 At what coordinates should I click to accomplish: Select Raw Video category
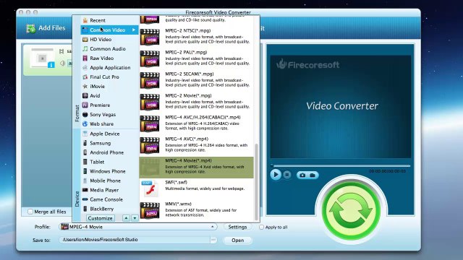(109, 58)
